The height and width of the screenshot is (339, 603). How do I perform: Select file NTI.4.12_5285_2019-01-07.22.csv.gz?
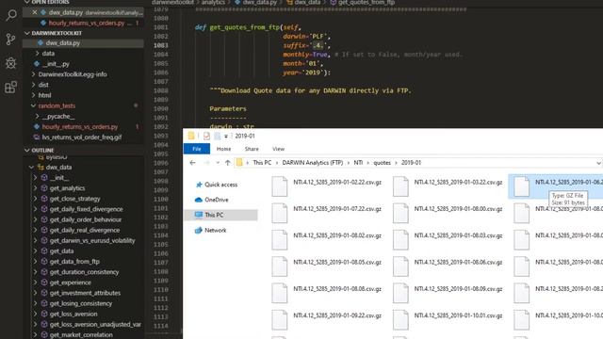pos(327,213)
